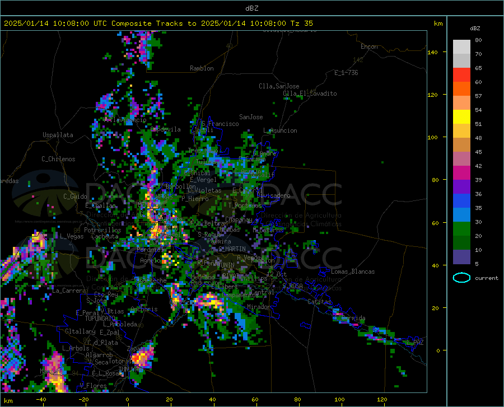The width and height of the screenshot is (504, 407).
Task: Click the light gray 70-80 dBZ swatch
Action: [x=461, y=47]
